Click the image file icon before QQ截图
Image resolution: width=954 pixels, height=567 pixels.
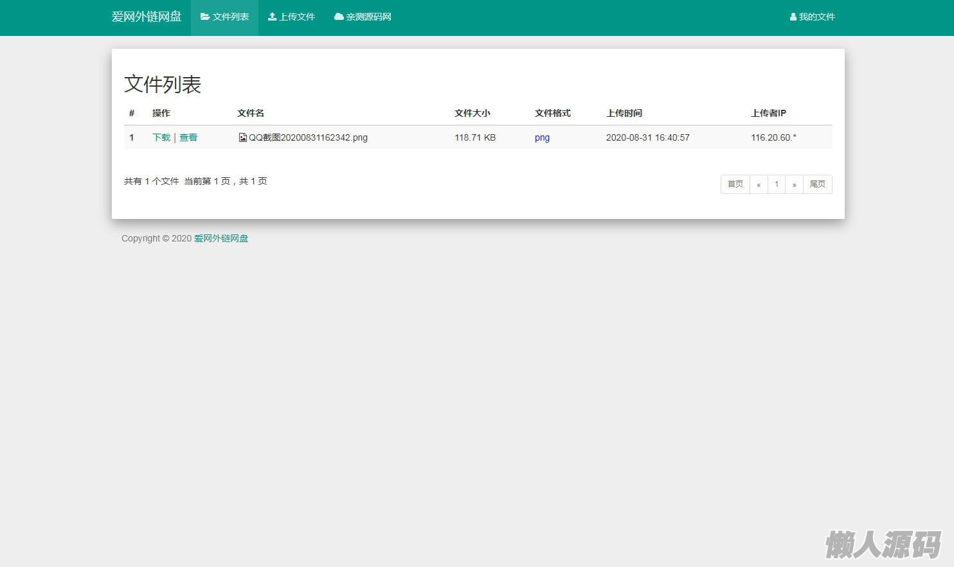coord(242,137)
